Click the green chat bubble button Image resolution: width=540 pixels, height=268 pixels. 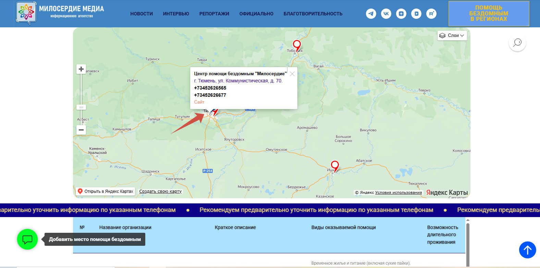coord(27,239)
